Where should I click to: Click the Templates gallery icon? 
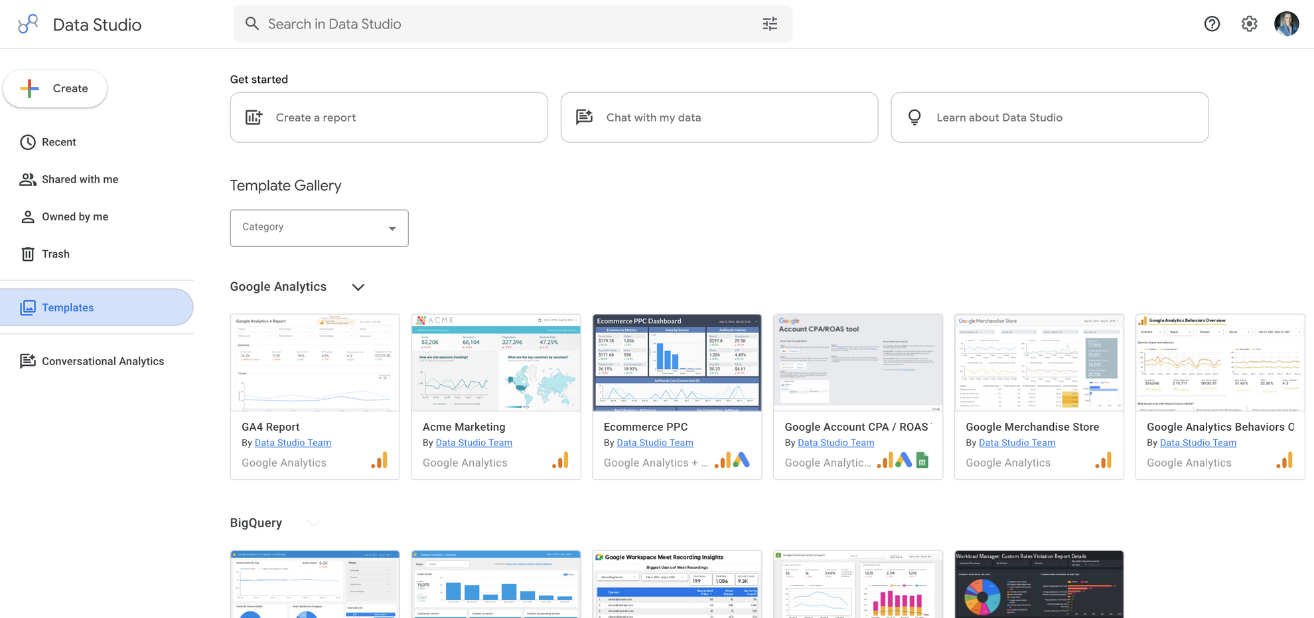pyautogui.click(x=28, y=307)
